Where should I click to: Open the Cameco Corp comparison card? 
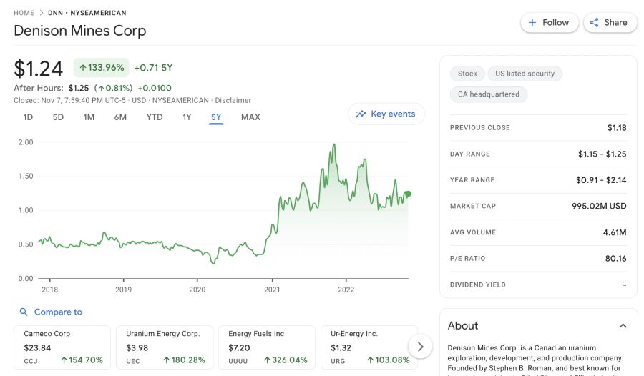(x=62, y=347)
